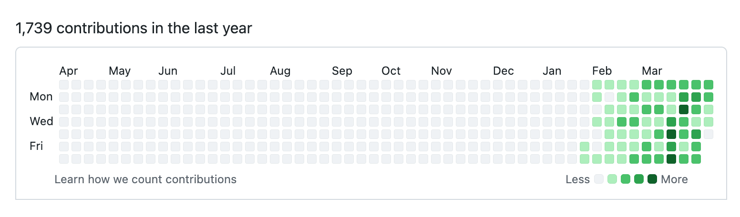The image size is (740, 217).
Task: Select the darkest green Tuesday contribution cell
Action: 684,109
